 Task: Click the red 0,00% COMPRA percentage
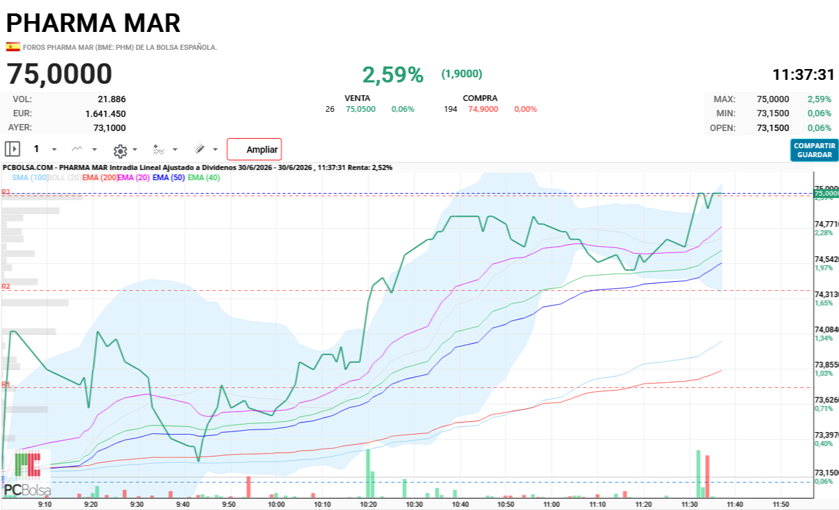(x=525, y=109)
